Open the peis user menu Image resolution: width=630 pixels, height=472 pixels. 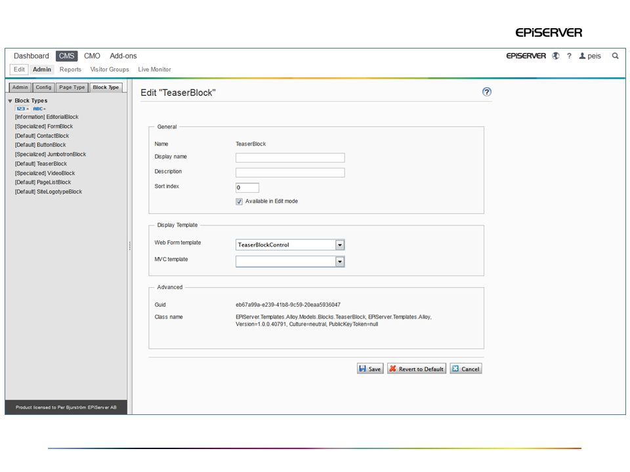[x=590, y=56]
